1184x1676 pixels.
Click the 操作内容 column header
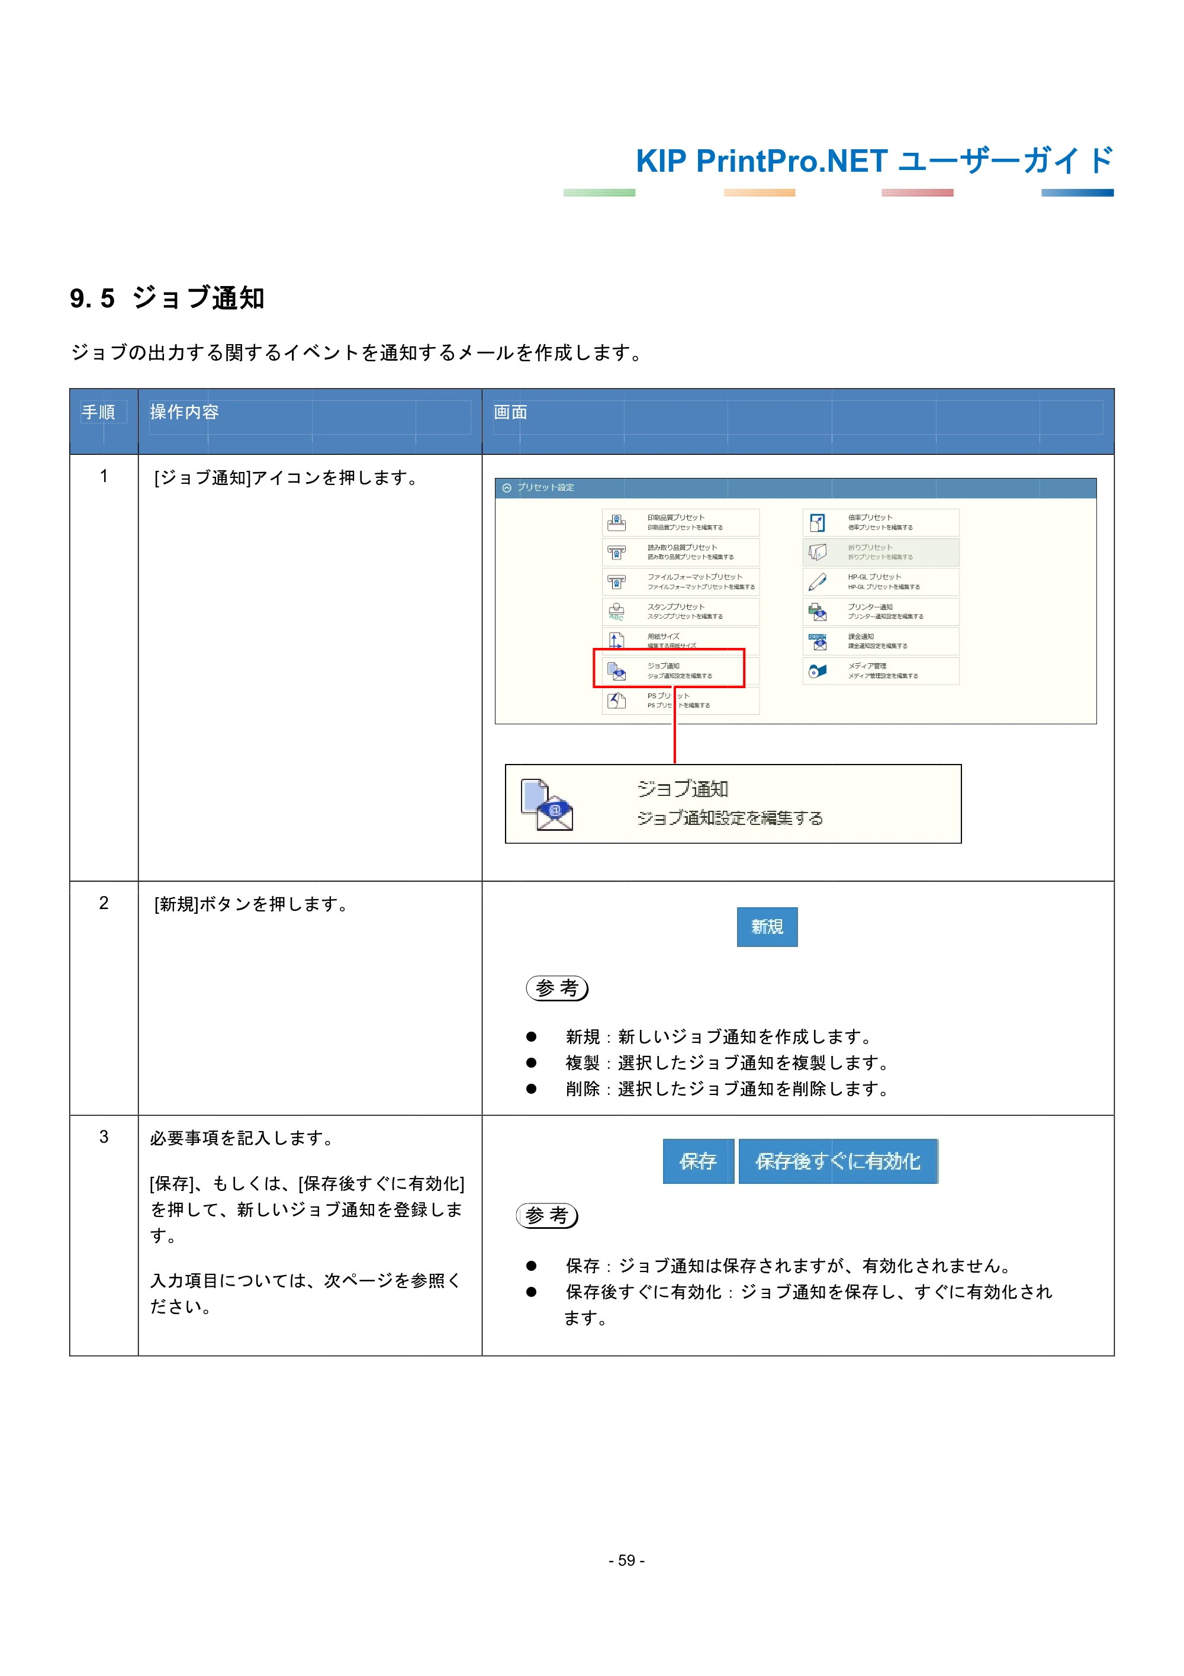click(185, 412)
